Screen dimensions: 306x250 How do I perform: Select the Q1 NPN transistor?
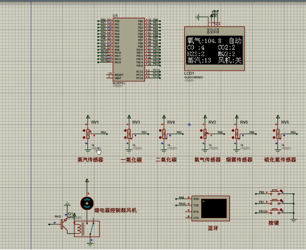64,224
